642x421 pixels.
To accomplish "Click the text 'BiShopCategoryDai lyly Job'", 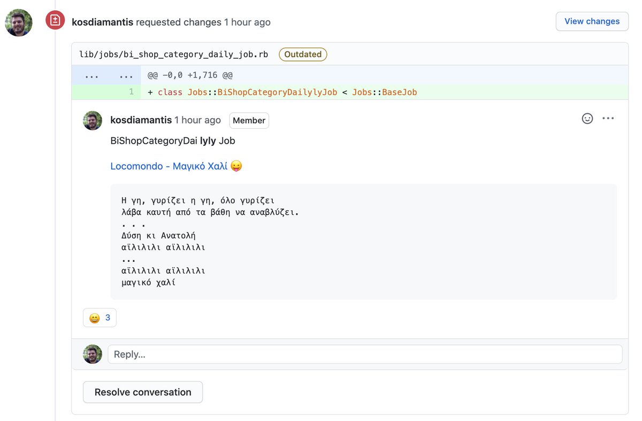I will click(173, 141).
